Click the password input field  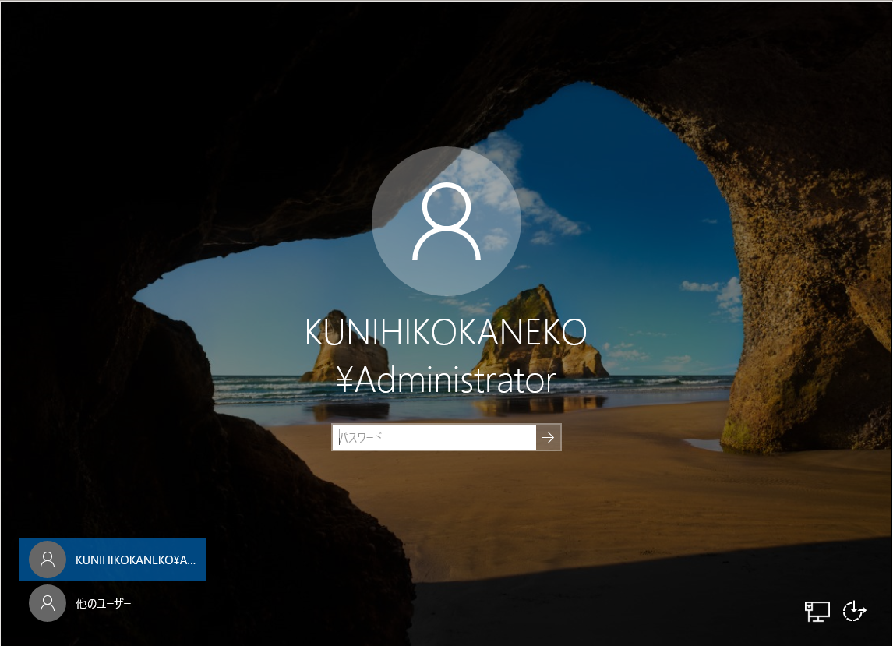[x=434, y=437]
